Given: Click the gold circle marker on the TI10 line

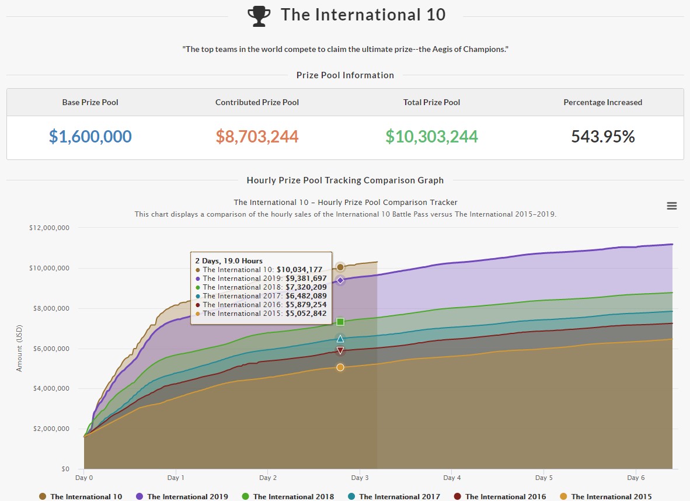Looking at the screenshot, I should (340, 266).
